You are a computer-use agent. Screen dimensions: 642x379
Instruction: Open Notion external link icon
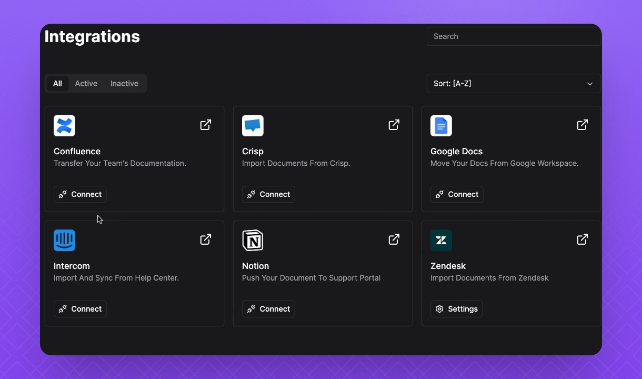394,239
